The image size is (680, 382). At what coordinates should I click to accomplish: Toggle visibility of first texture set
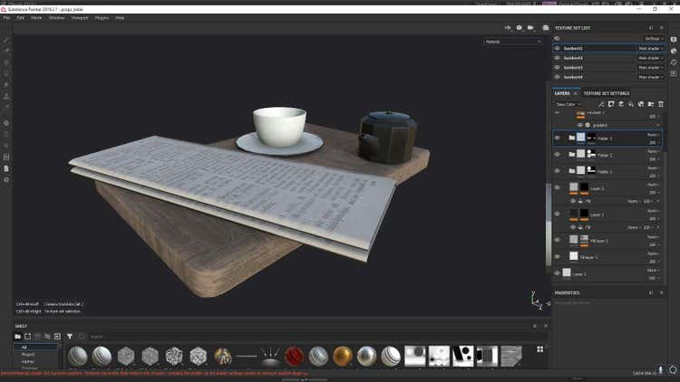coord(558,49)
